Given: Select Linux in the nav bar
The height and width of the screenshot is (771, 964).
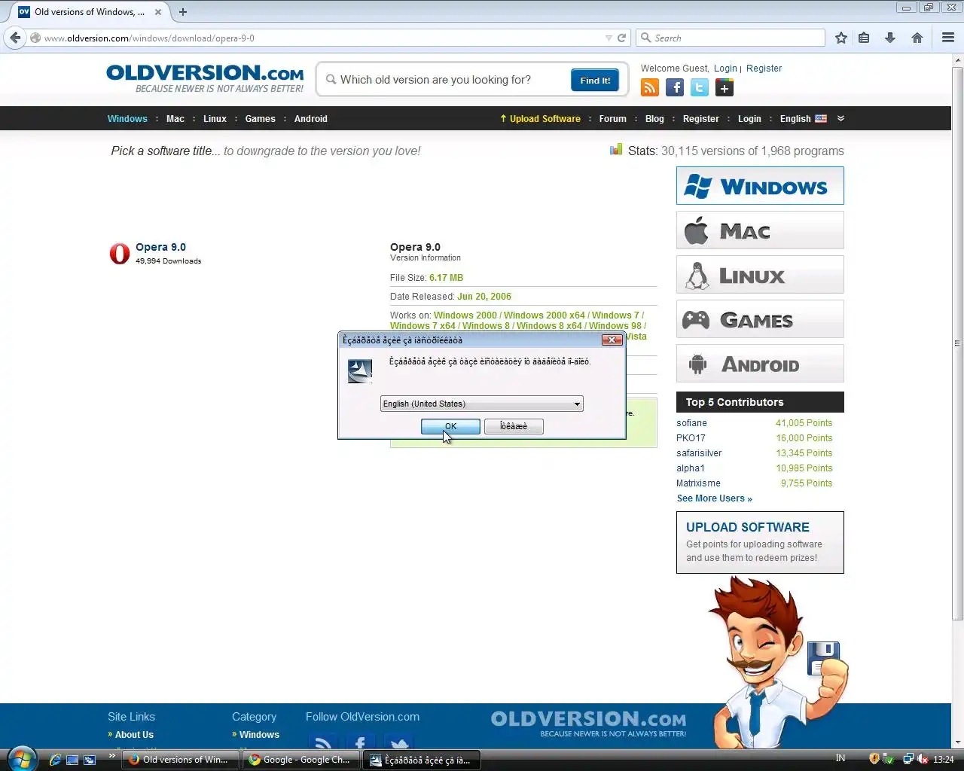Looking at the screenshot, I should coord(215,119).
